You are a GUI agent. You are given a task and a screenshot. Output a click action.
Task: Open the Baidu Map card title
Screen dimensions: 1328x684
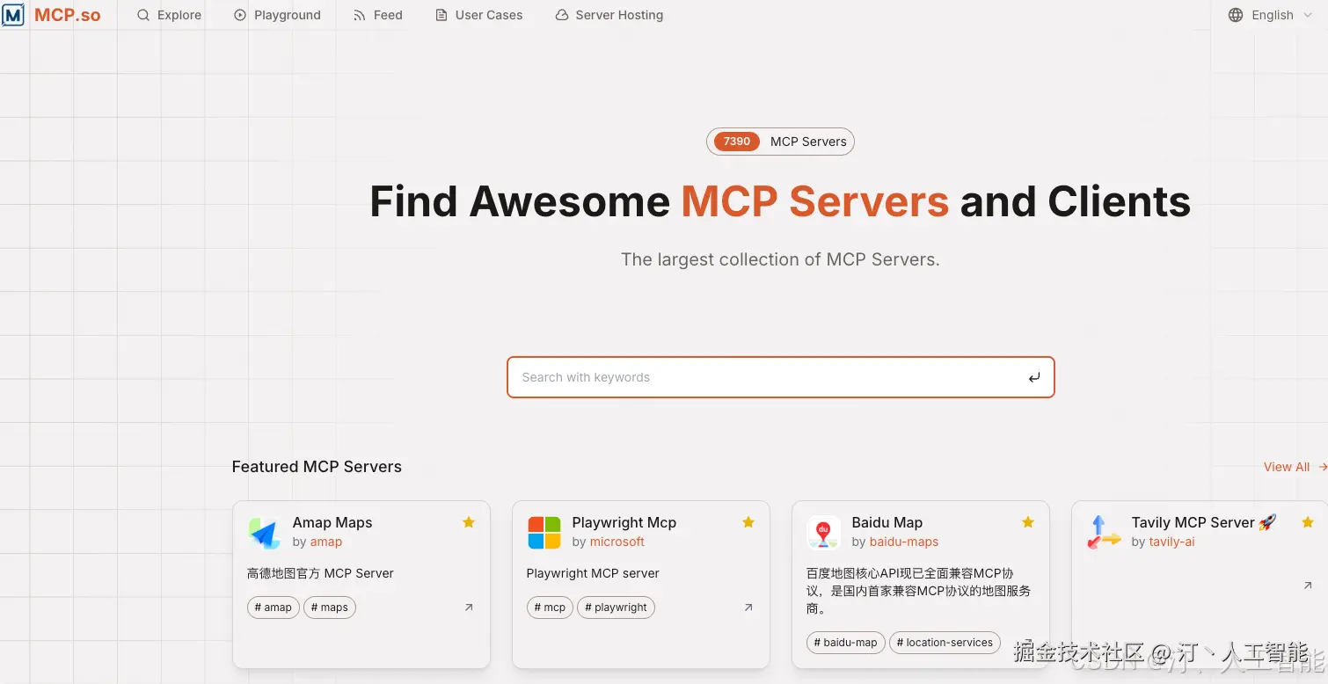[887, 522]
